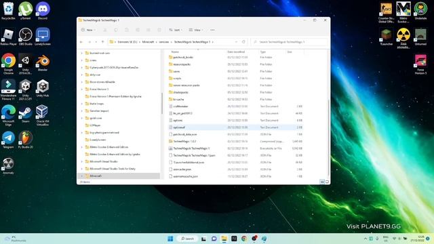Open Unturned desktop shortcut

pos(420,36)
